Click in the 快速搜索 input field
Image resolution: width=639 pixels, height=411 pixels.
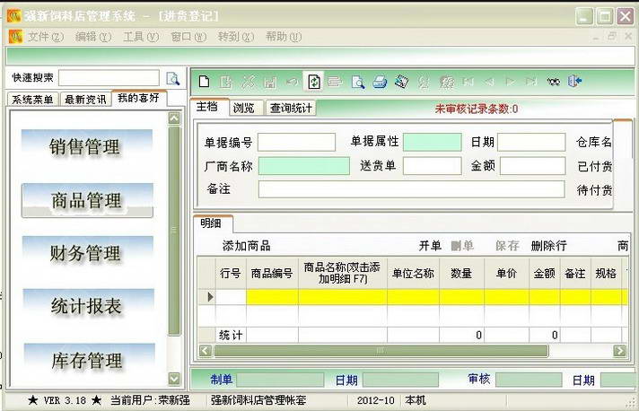(109, 78)
